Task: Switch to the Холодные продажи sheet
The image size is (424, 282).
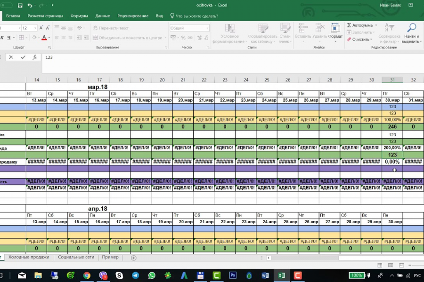Action: pyautogui.click(x=29, y=257)
